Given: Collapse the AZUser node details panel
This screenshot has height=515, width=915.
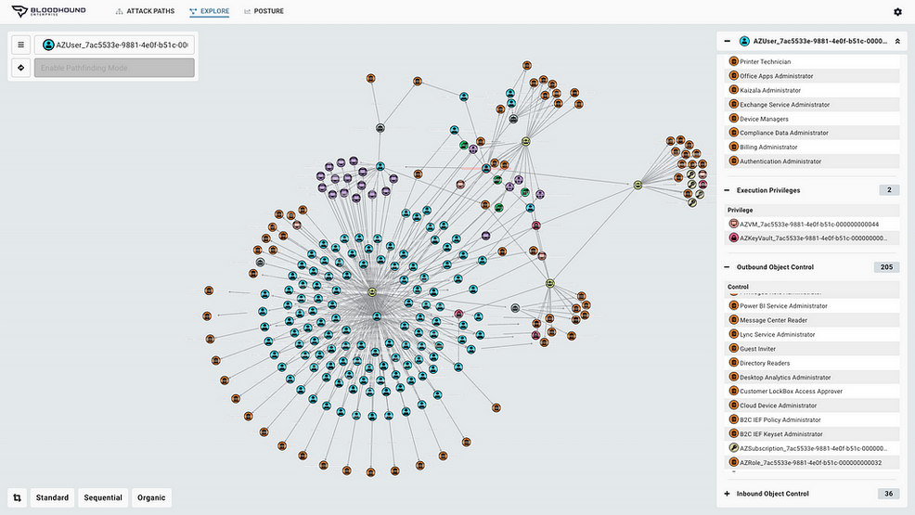Looking at the screenshot, I should tap(727, 42).
